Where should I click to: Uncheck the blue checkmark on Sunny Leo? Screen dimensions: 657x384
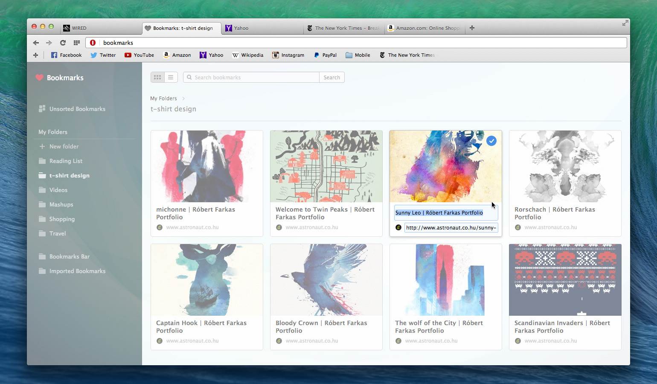pos(491,141)
